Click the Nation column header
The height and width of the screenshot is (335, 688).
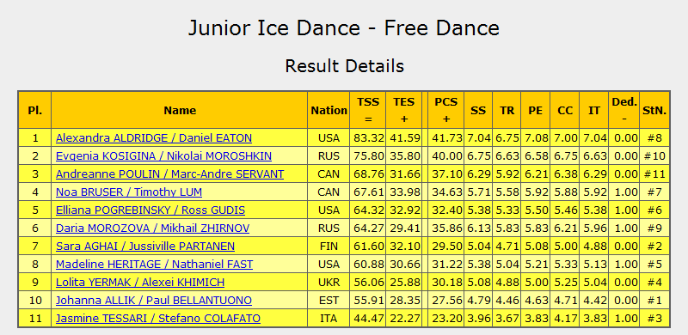(x=329, y=110)
